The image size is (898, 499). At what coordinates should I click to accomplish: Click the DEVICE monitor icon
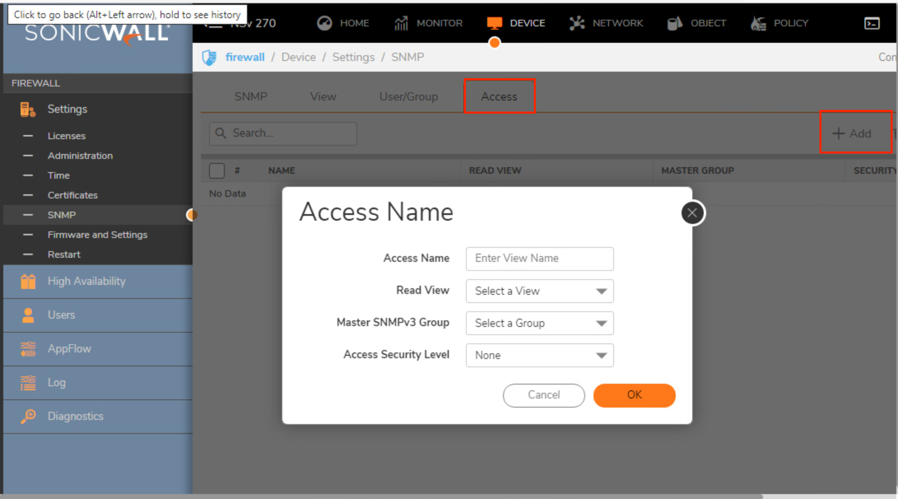pyautogui.click(x=494, y=23)
